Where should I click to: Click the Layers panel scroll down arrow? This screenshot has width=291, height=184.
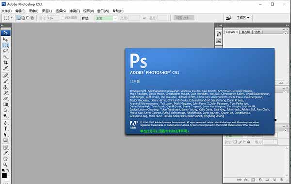[287, 175]
